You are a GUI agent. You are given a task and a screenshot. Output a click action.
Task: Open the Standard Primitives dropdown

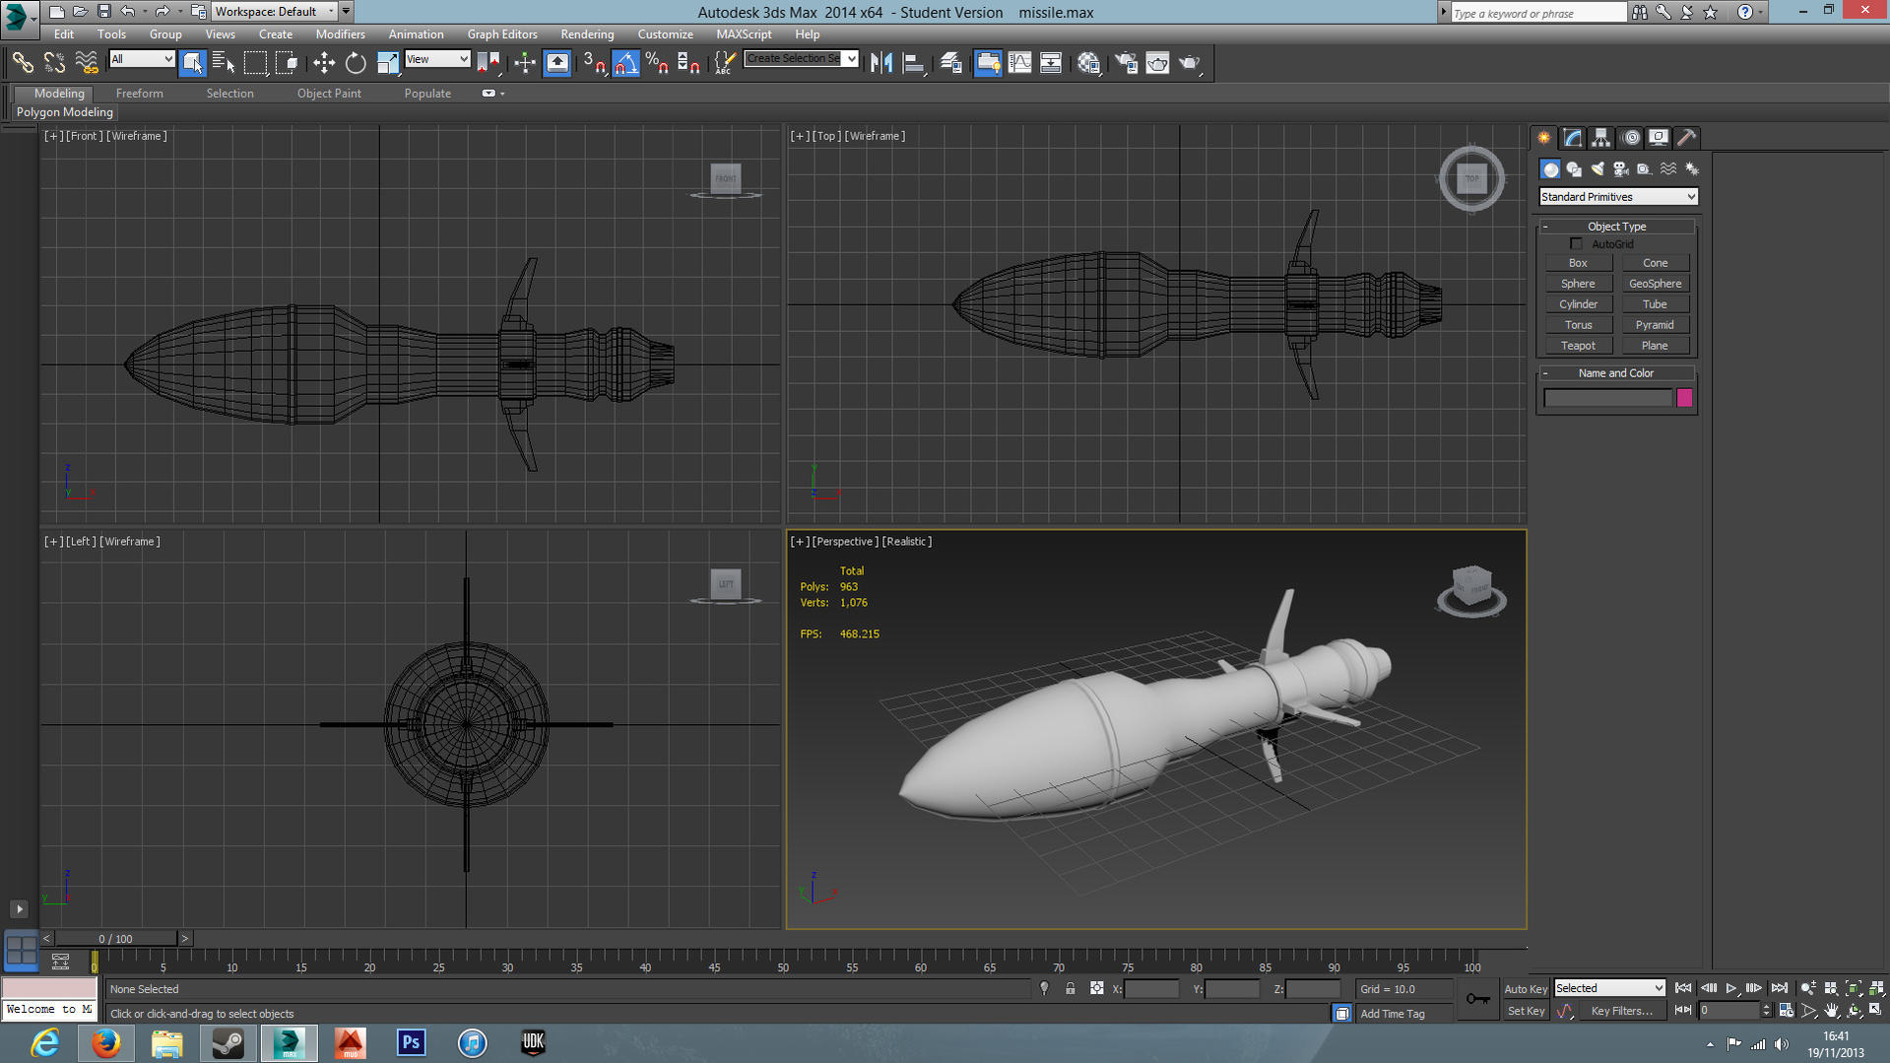click(x=1617, y=197)
